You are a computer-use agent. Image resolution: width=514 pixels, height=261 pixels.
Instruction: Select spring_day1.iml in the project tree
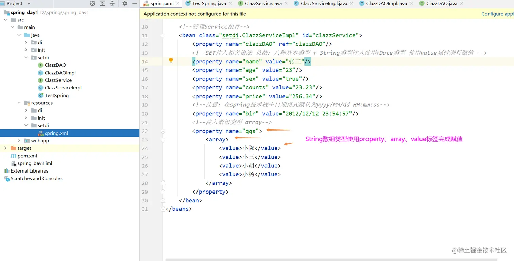point(70,163)
